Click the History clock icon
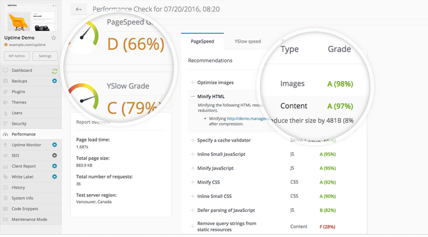 coord(5,187)
